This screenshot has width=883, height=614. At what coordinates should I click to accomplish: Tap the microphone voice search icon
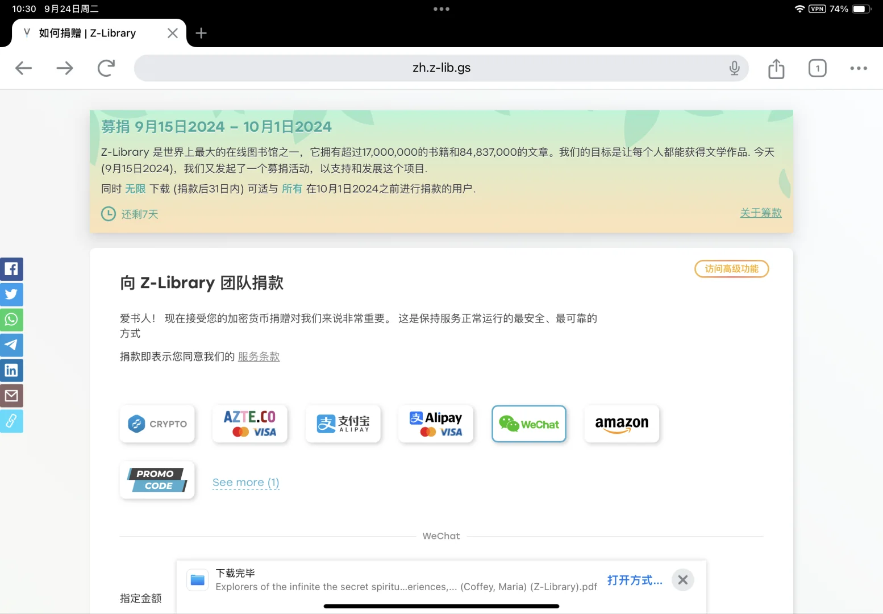click(734, 68)
